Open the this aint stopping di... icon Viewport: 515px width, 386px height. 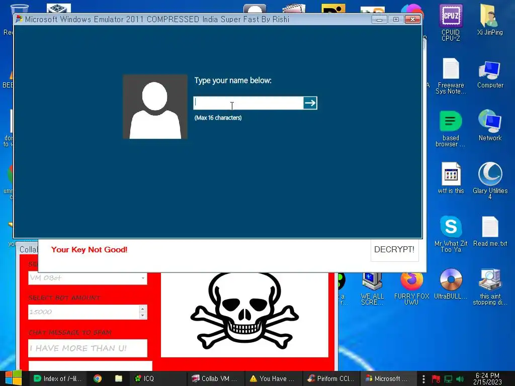click(x=490, y=287)
